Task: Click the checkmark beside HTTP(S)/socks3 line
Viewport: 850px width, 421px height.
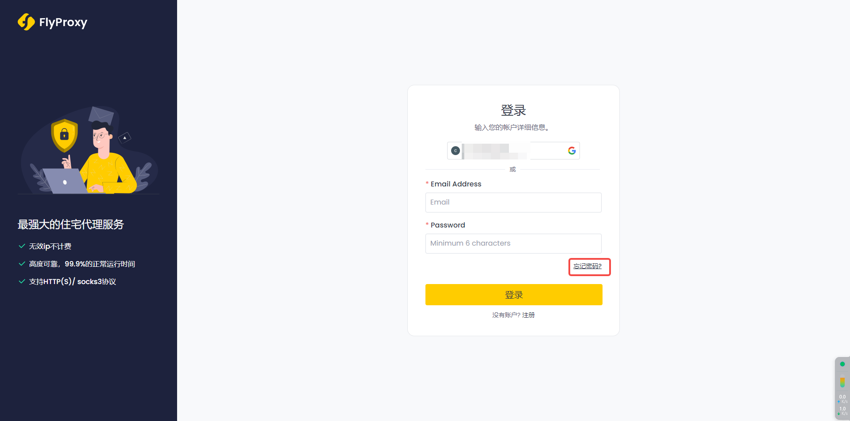Action: (22, 281)
